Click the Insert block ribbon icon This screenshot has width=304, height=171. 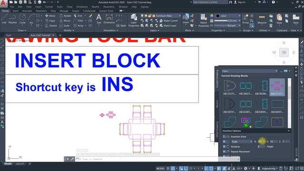pos(186,19)
